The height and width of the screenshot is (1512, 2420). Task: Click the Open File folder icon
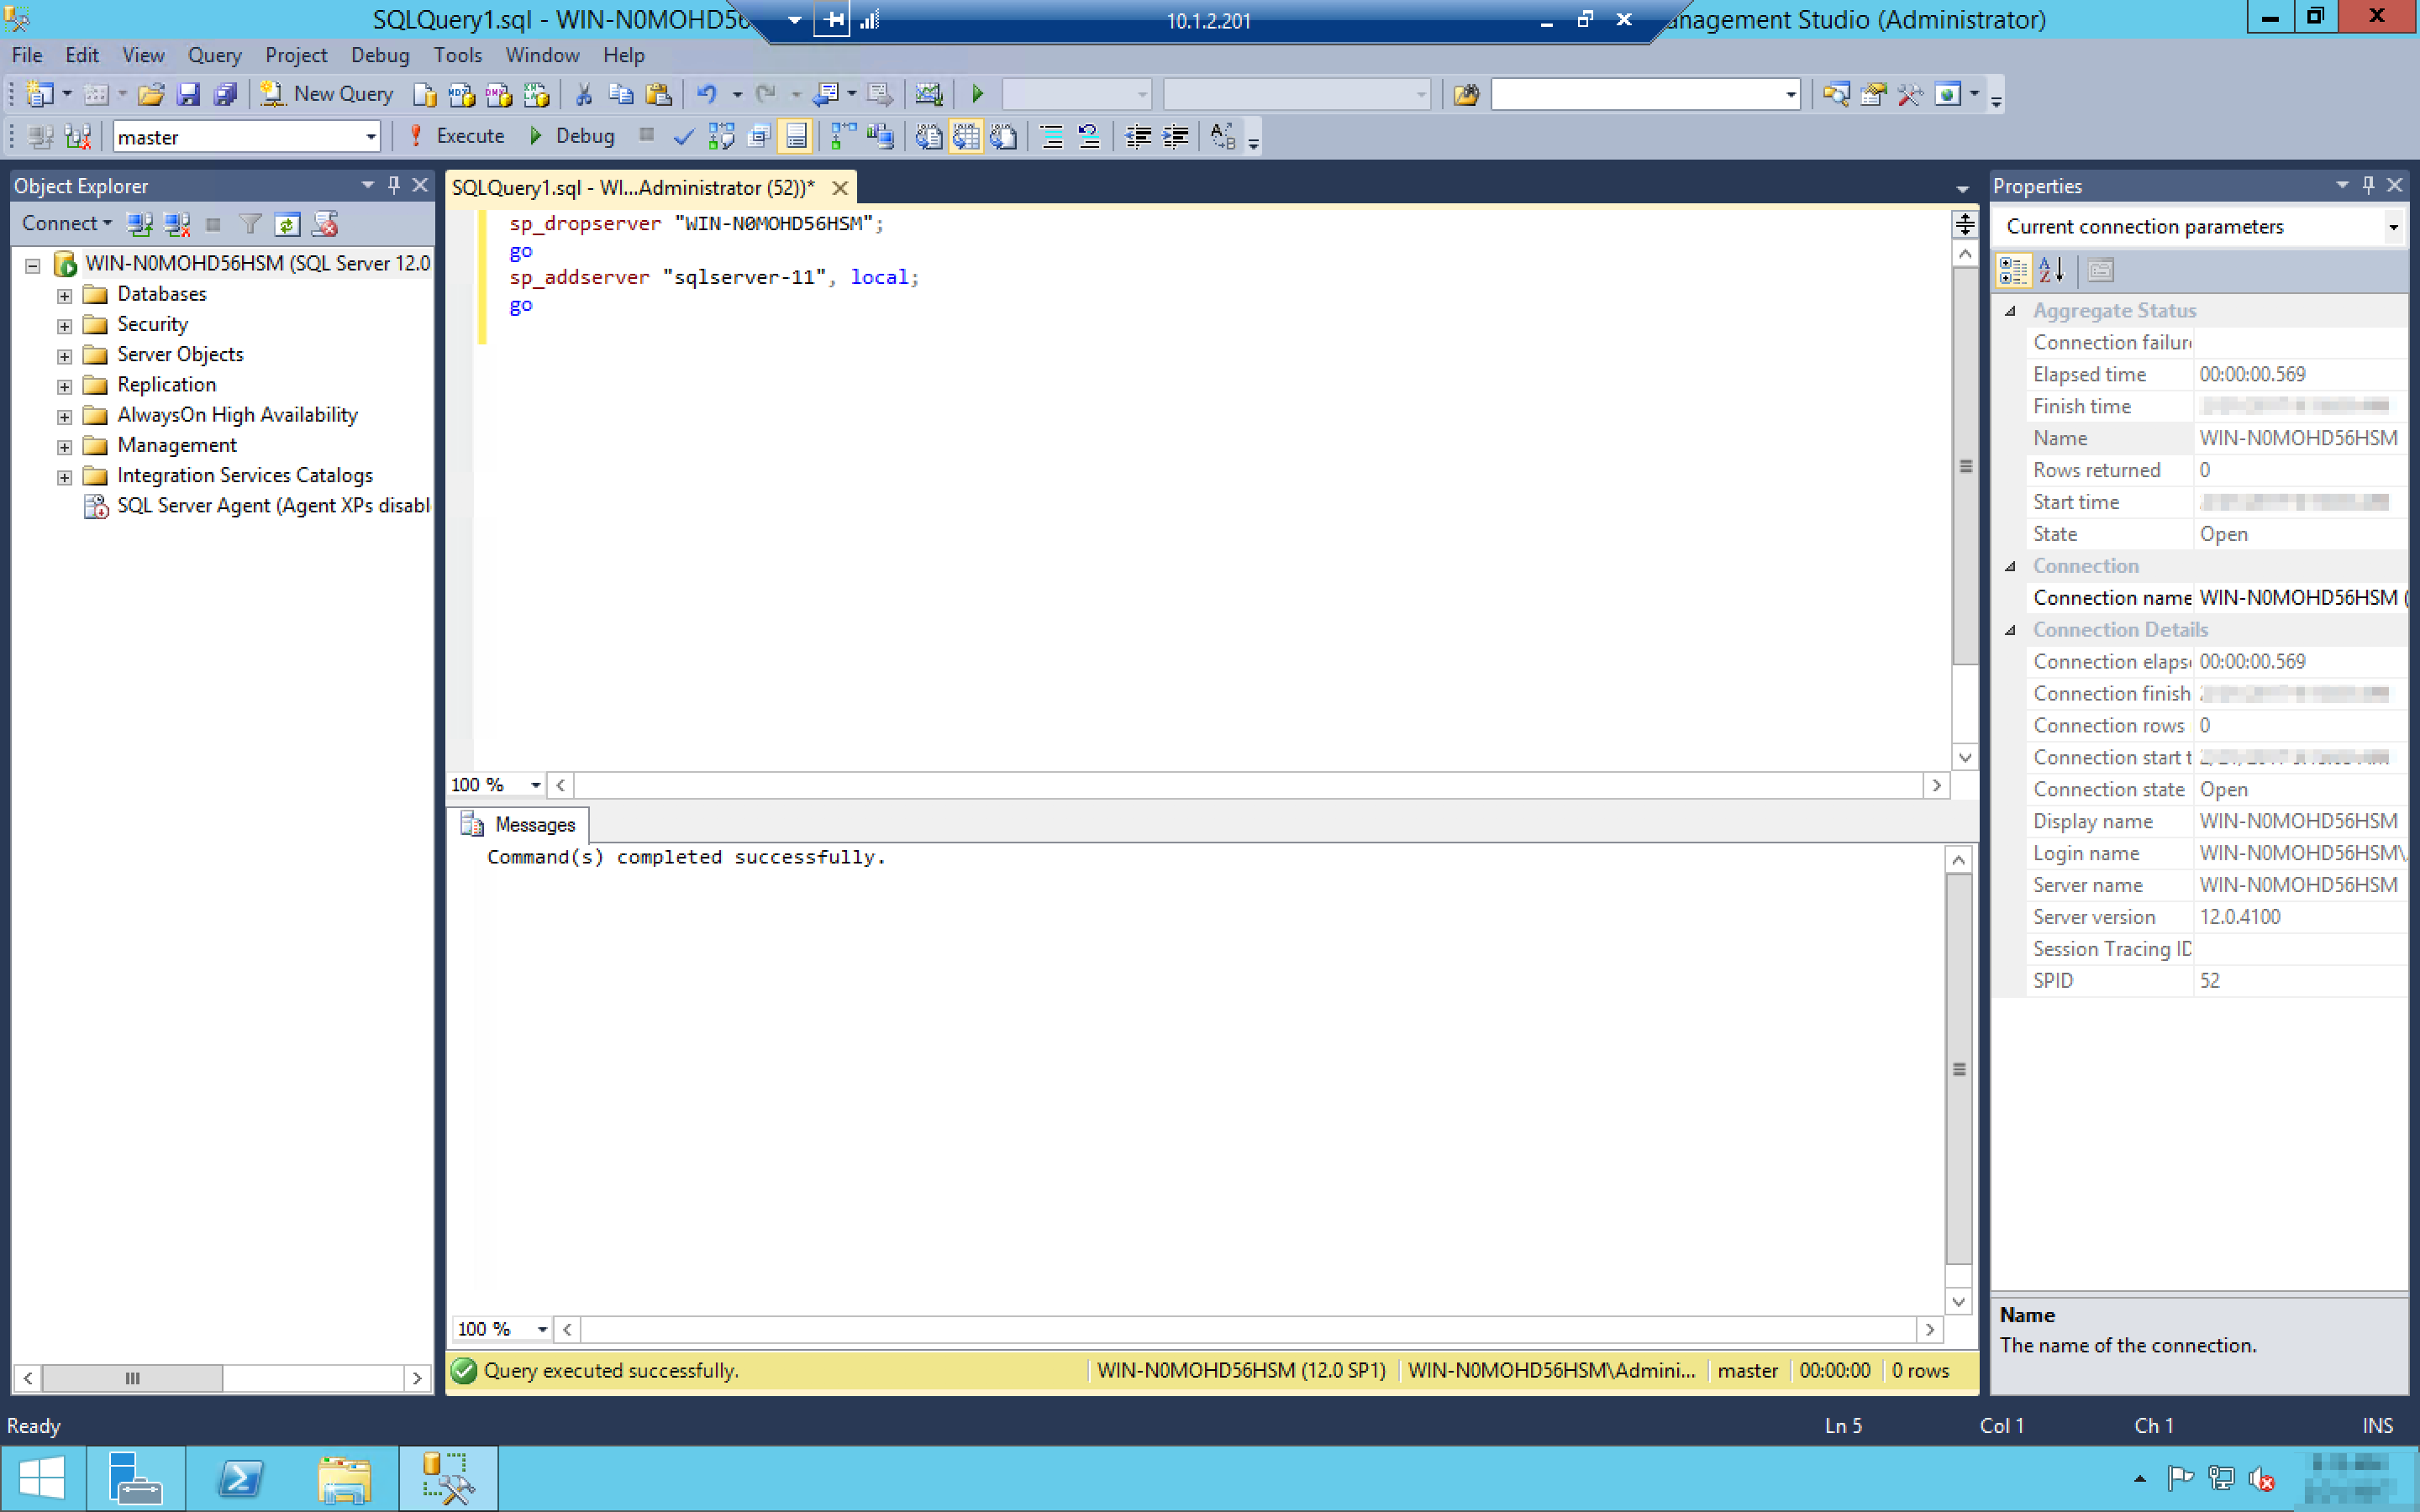tap(151, 94)
